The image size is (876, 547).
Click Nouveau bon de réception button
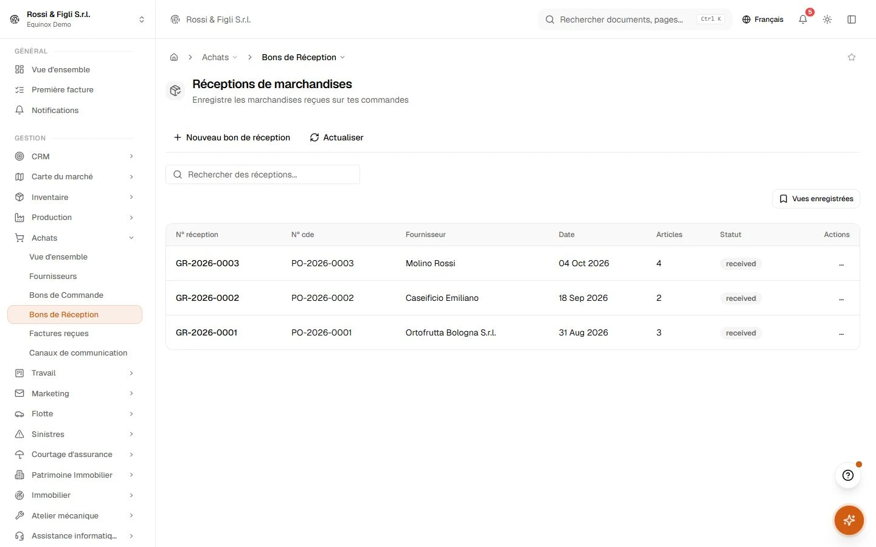232,137
